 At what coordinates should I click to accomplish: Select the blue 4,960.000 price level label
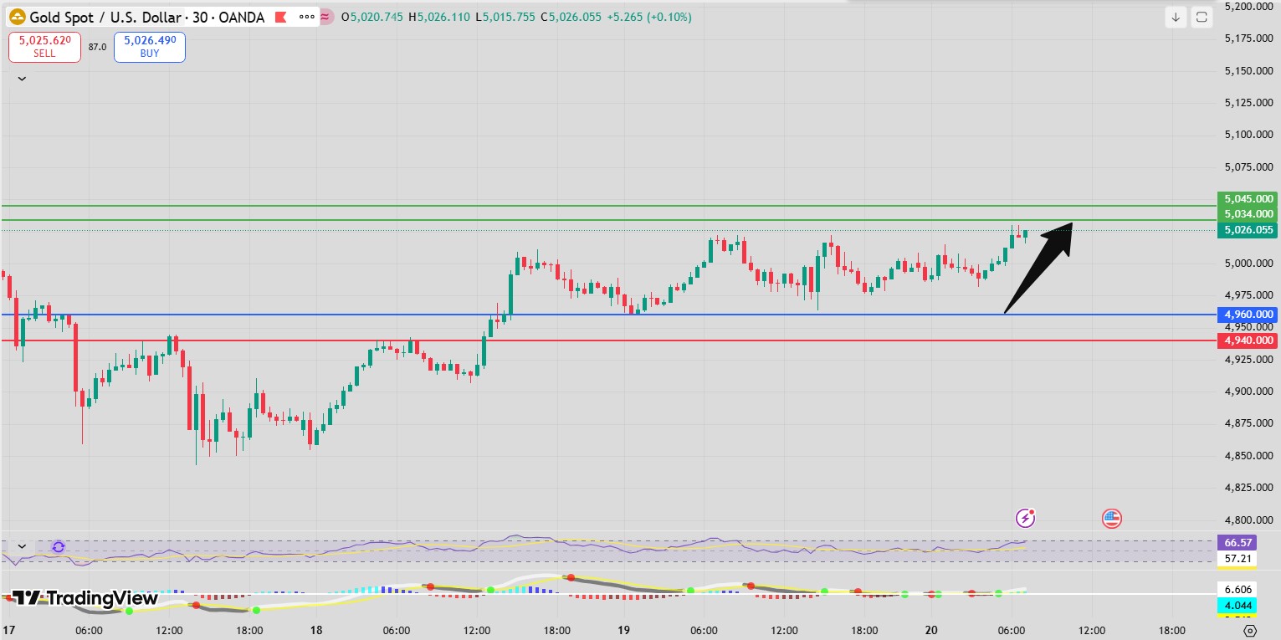1248,315
